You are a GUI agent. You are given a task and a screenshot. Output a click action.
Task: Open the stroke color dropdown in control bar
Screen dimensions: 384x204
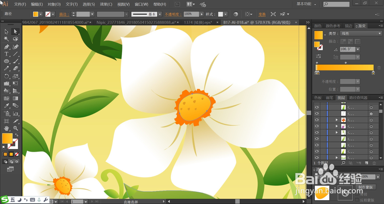click(x=53, y=14)
